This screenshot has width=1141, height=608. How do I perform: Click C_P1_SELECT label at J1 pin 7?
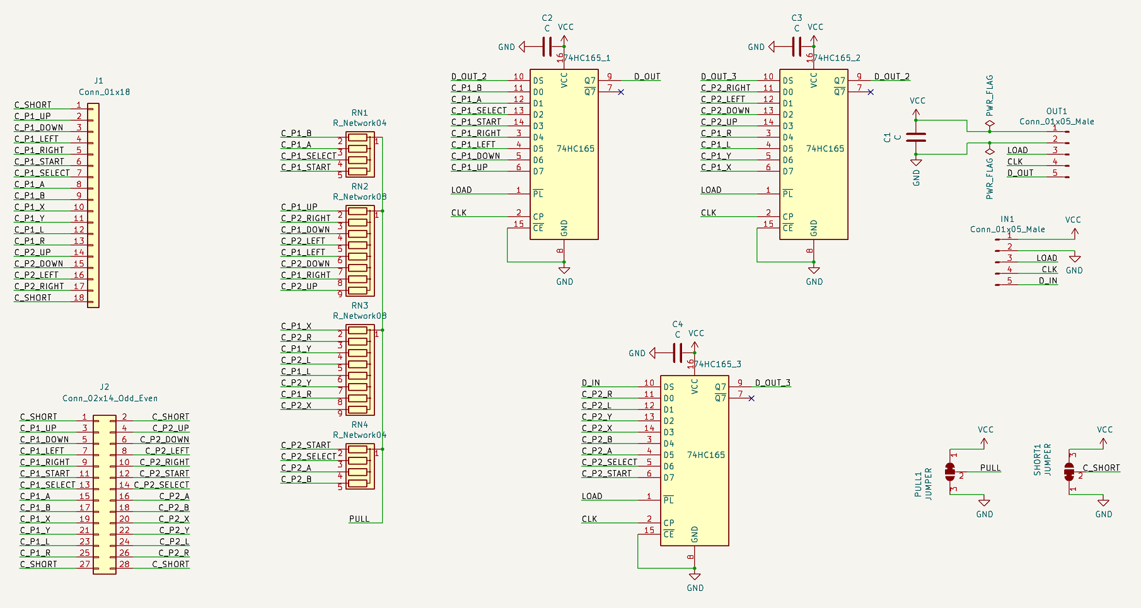pyautogui.click(x=42, y=173)
